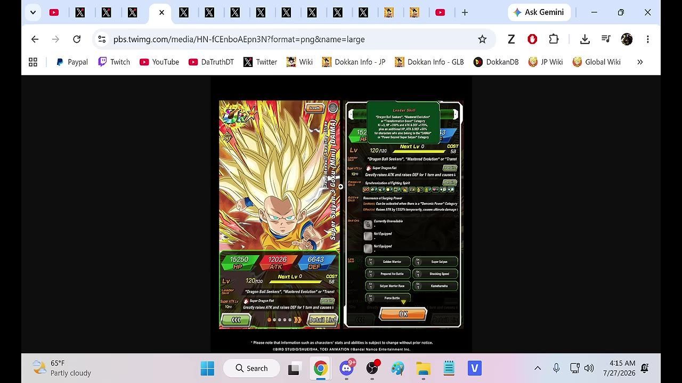
Task: Open the blue V app on taskbar
Action: coord(475,368)
